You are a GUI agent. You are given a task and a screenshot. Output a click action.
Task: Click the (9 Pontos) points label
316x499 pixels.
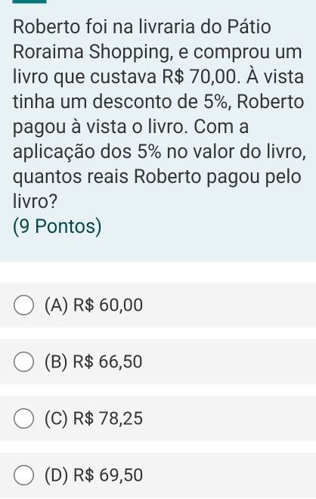(57, 227)
